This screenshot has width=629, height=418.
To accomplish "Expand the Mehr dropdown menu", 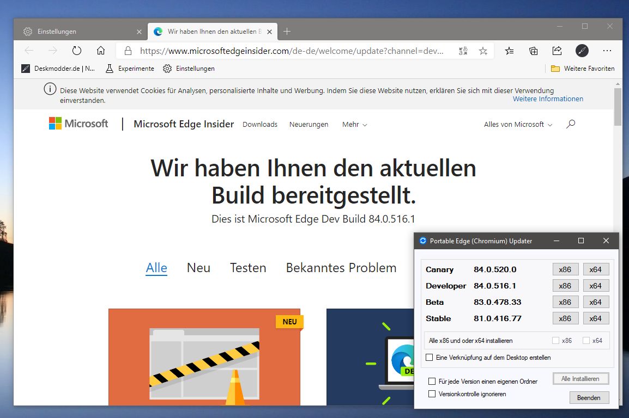I will [x=355, y=125].
